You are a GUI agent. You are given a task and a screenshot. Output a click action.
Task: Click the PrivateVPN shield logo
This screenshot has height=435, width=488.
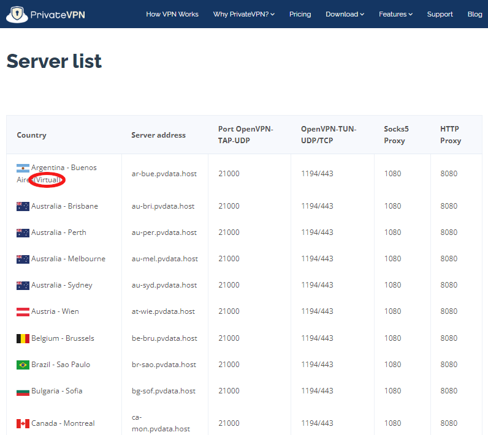point(17,14)
